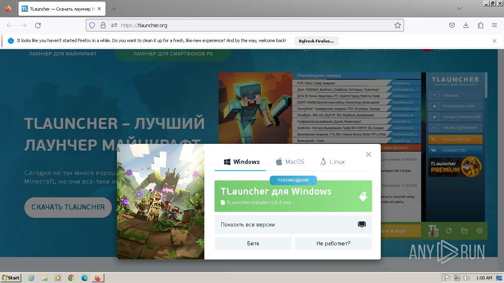Screen dimensions: 504x283
Task: Open Google Chrome from the taskbar
Action: tap(71, 278)
